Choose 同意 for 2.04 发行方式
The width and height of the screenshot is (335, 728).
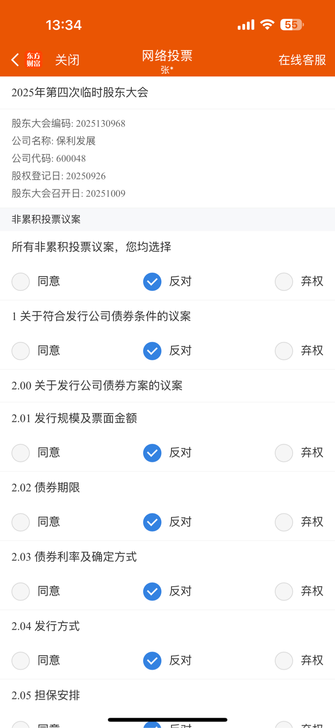tap(21, 661)
